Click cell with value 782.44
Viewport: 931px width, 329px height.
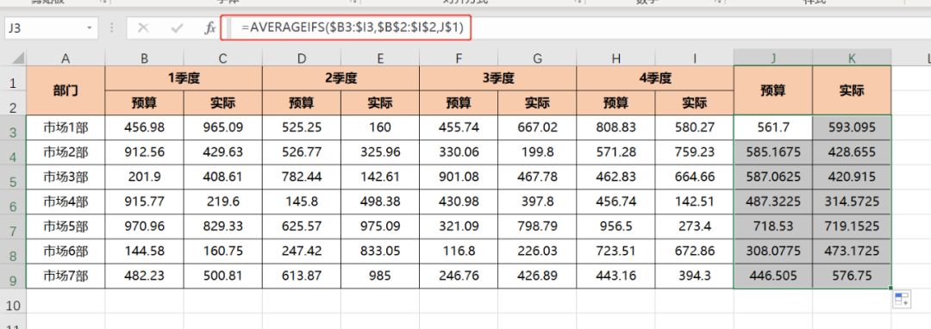302,177
